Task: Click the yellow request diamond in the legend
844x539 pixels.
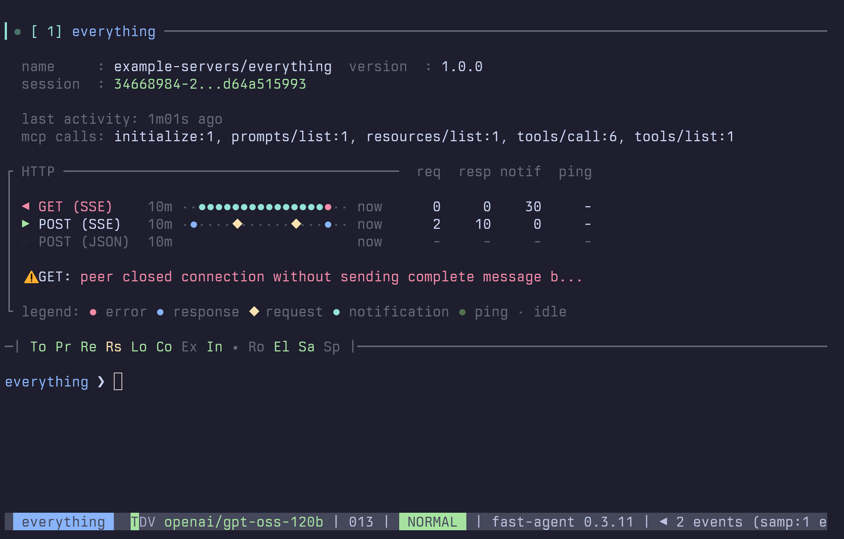Action: point(254,312)
